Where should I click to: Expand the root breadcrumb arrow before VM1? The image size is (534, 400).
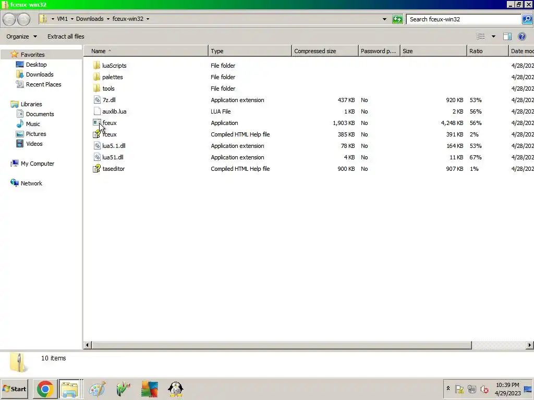(53, 19)
